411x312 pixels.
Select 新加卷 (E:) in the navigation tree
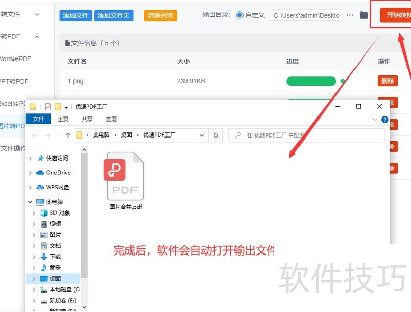tap(63, 301)
